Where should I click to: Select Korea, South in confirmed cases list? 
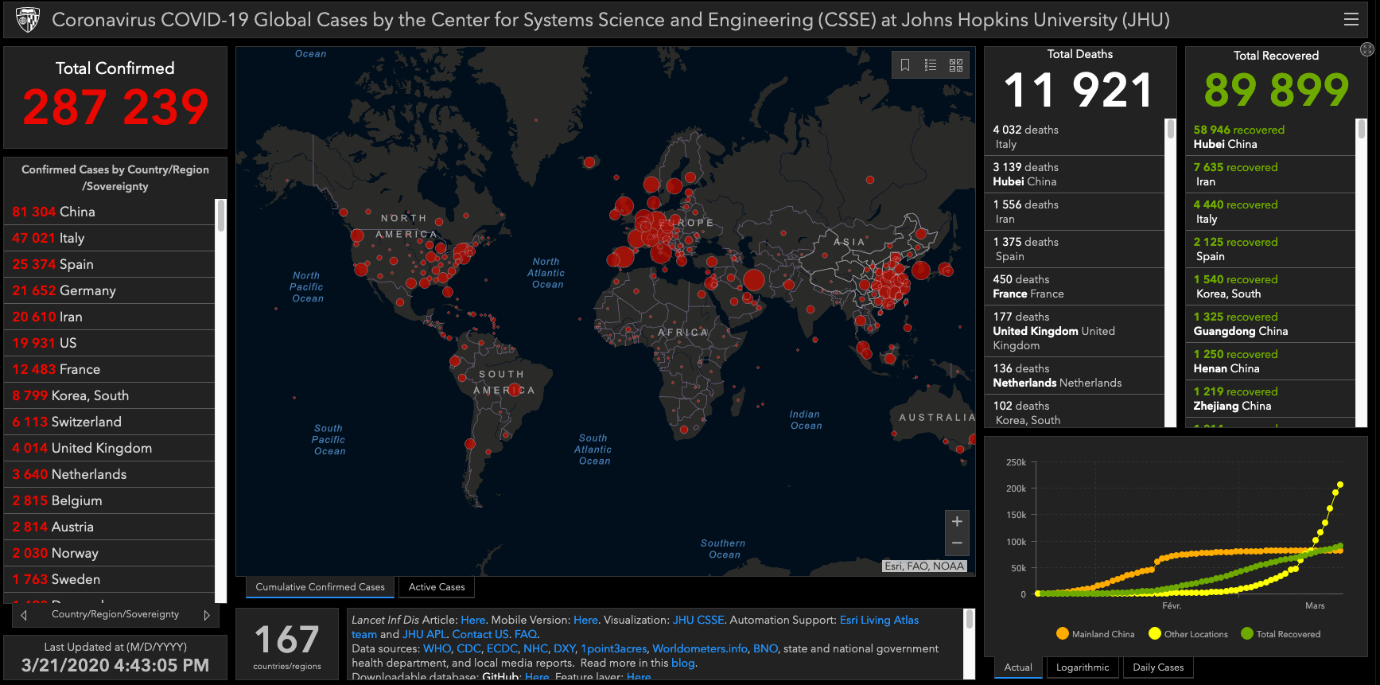coord(110,395)
